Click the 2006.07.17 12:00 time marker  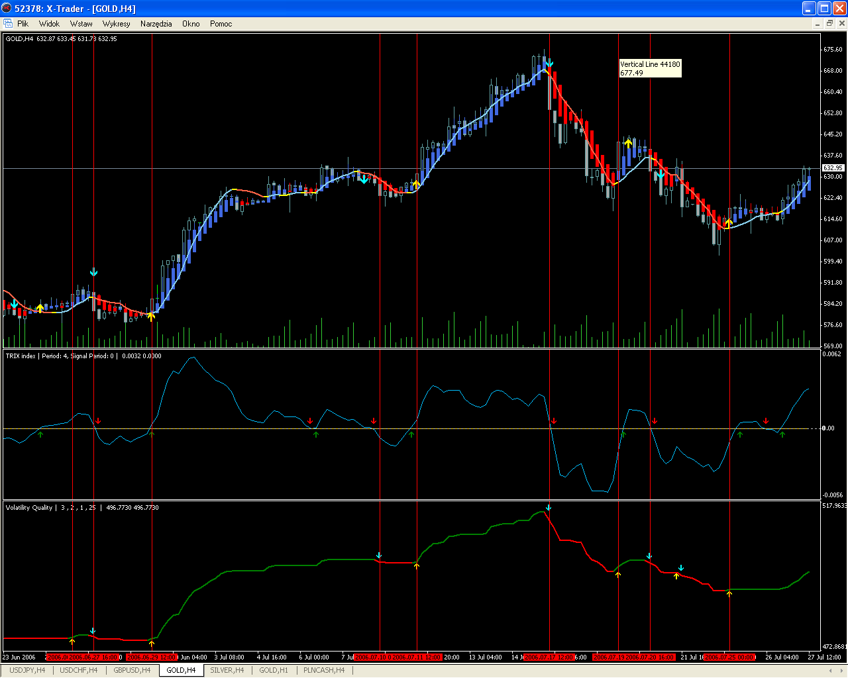tap(549, 657)
